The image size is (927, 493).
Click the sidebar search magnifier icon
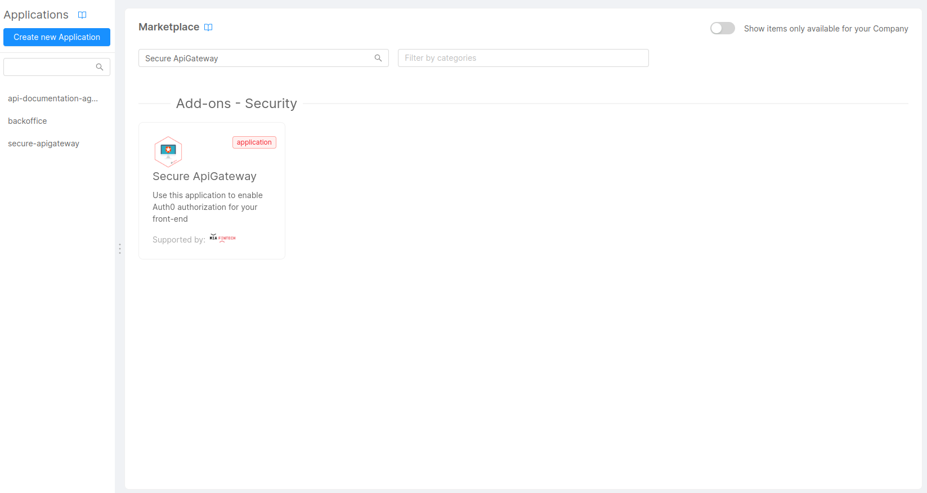tap(100, 67)
